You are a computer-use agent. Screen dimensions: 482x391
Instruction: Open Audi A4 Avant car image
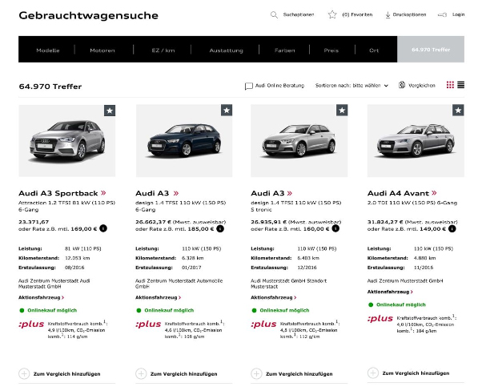tap(416, 141)
